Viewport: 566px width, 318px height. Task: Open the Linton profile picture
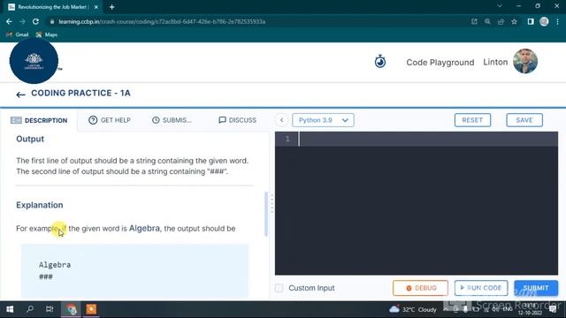pos(525,61)
